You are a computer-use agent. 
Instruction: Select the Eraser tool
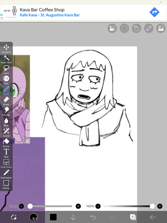6,101
